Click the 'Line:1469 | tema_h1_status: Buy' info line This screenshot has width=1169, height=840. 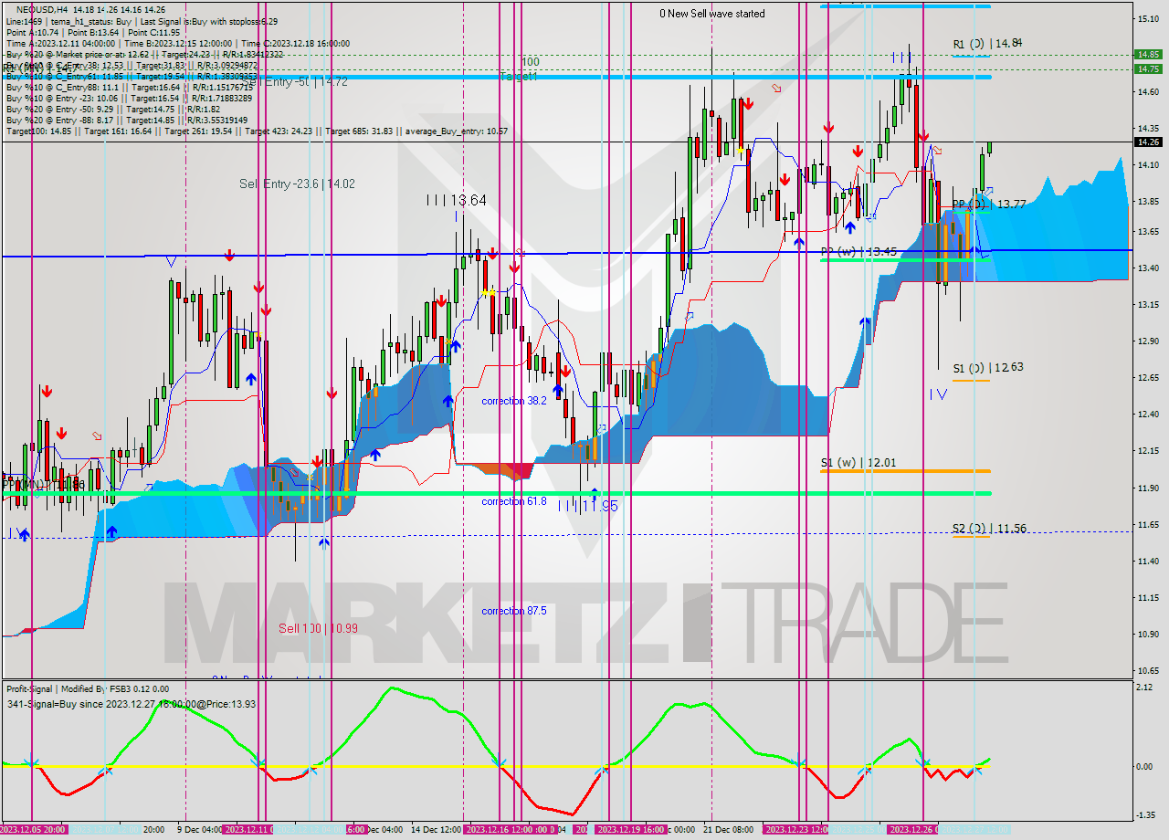coord(142,20)
